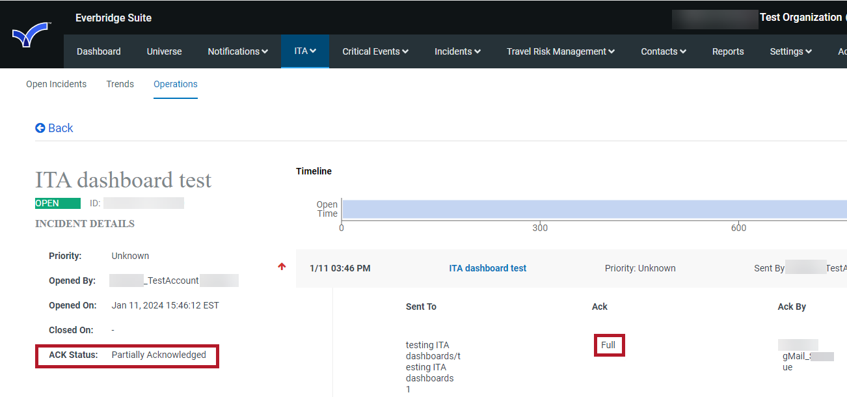Click the Open Time timeline bar
The width and height of the screenshot is (847, 397).
click(595, 209)
